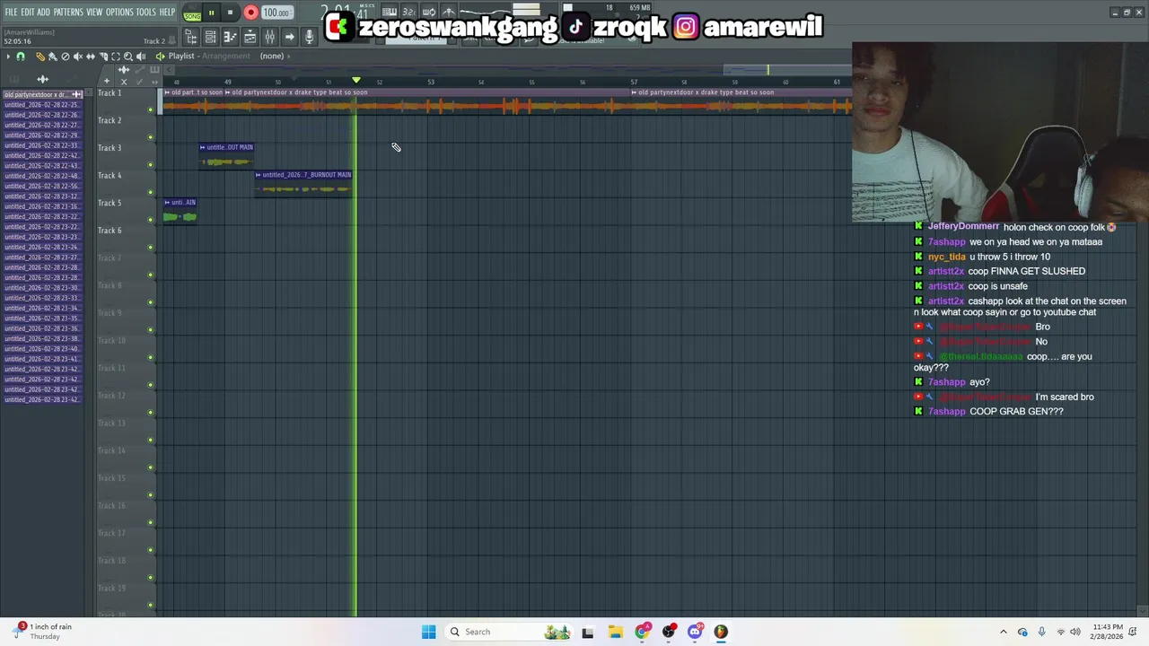Mute Track 3 with its green dot
The width and height of the screenshot is (1149, 646).
pyautogui.click(x=151, y=164)
